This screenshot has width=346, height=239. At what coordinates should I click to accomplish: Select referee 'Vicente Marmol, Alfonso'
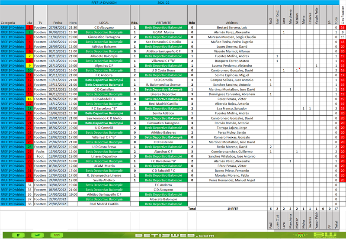click(x=232, y=51)
